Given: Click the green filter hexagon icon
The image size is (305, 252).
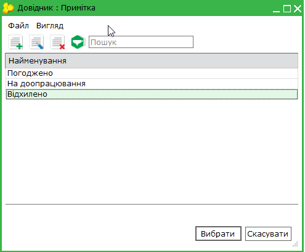Looking at the screenshot, I should [78, 42].
